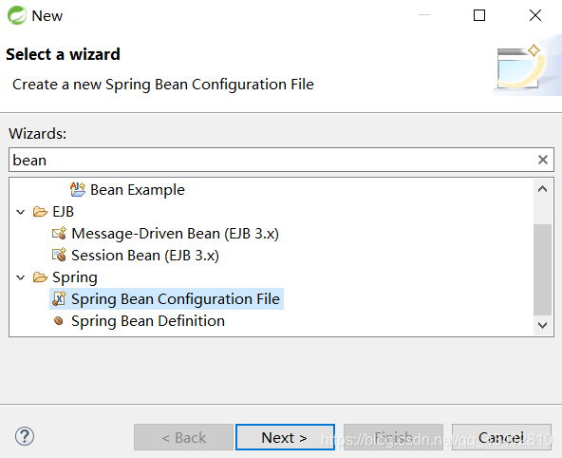562x458 pixels.
Task: Open help via the question mark icon
Action: [x=25, y=436]
